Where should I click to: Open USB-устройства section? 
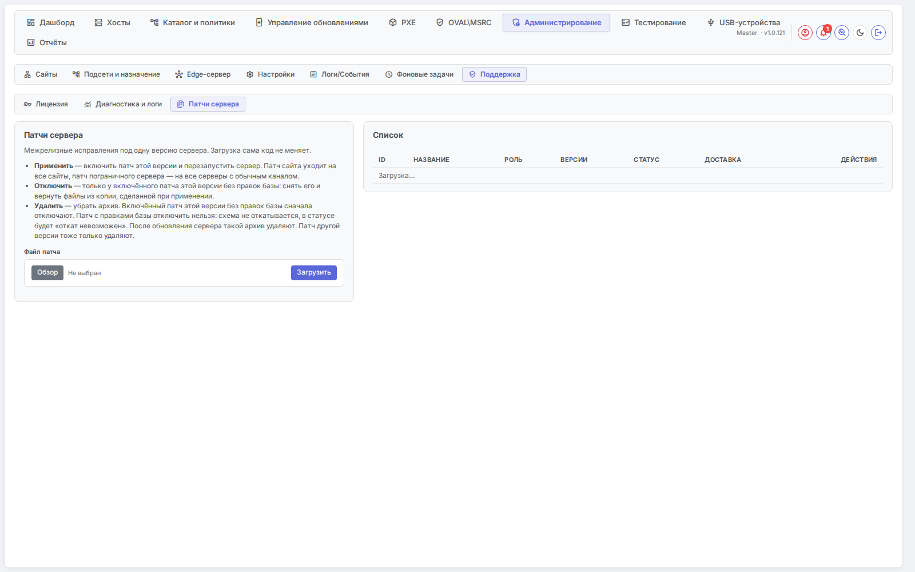click(x=744, y=22)
